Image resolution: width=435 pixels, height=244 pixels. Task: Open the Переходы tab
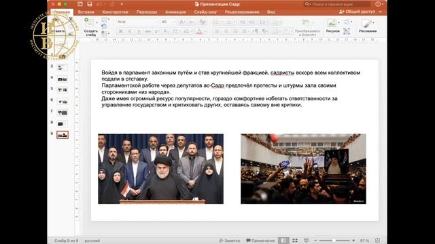coord(147,12)
